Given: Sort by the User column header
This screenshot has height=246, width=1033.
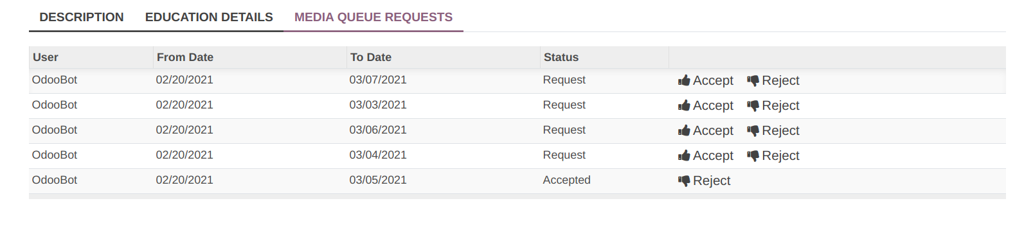Looking at the screenshot, I should pos(91,57).
